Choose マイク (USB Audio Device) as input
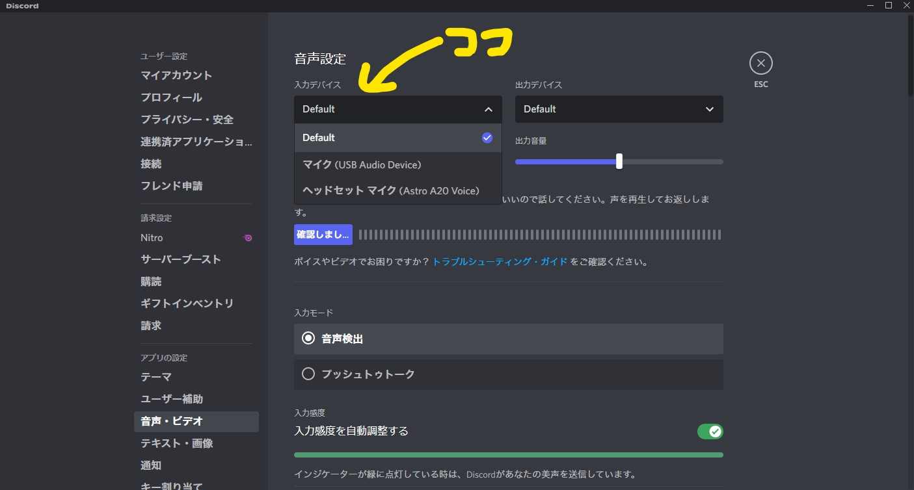Viewport: 914px width, 490px height. point(397,165)
